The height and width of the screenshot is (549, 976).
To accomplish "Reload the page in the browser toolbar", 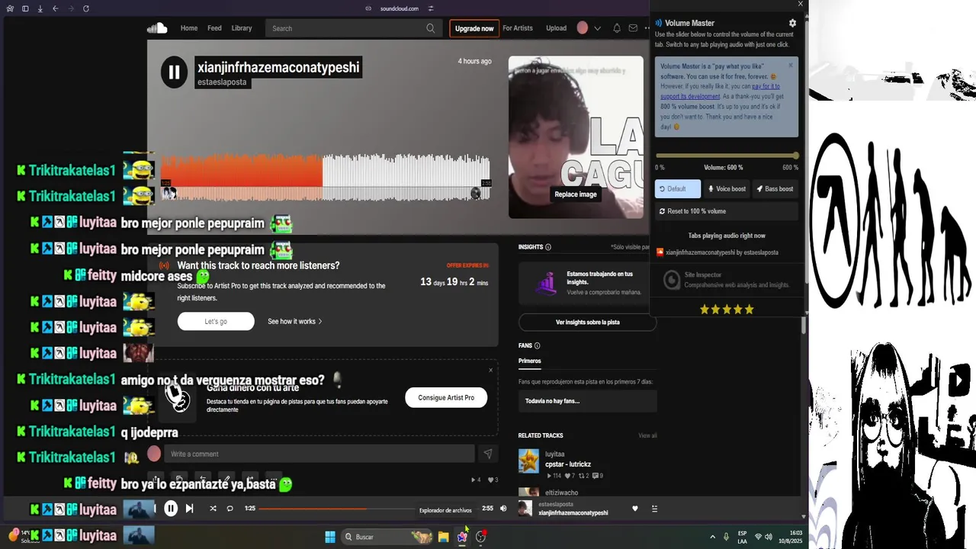I will pyautogui.click(x=85, y=8).
